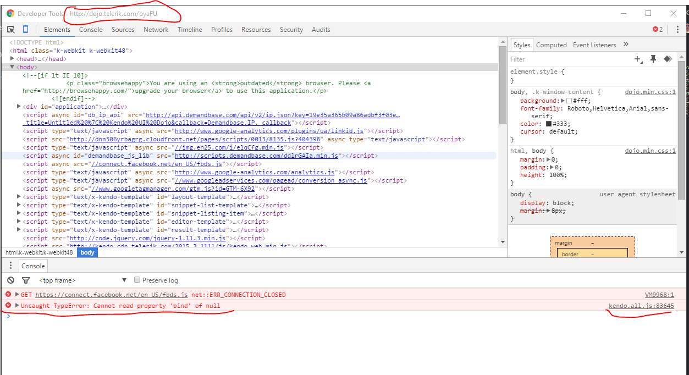Click error icon beside GET fbds.js message
Viewport: 689px width, 375px height.
[8, 294]
